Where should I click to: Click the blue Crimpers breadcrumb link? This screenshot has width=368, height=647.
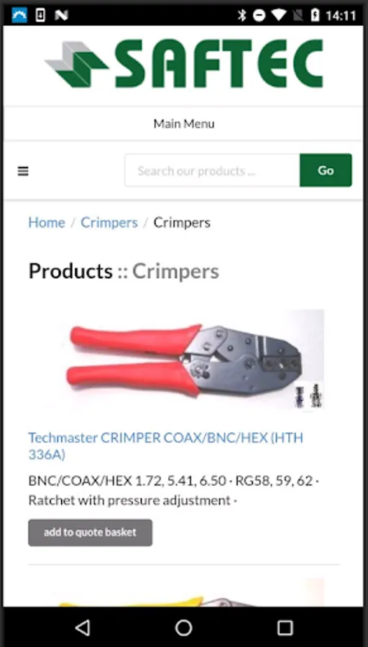109,223
